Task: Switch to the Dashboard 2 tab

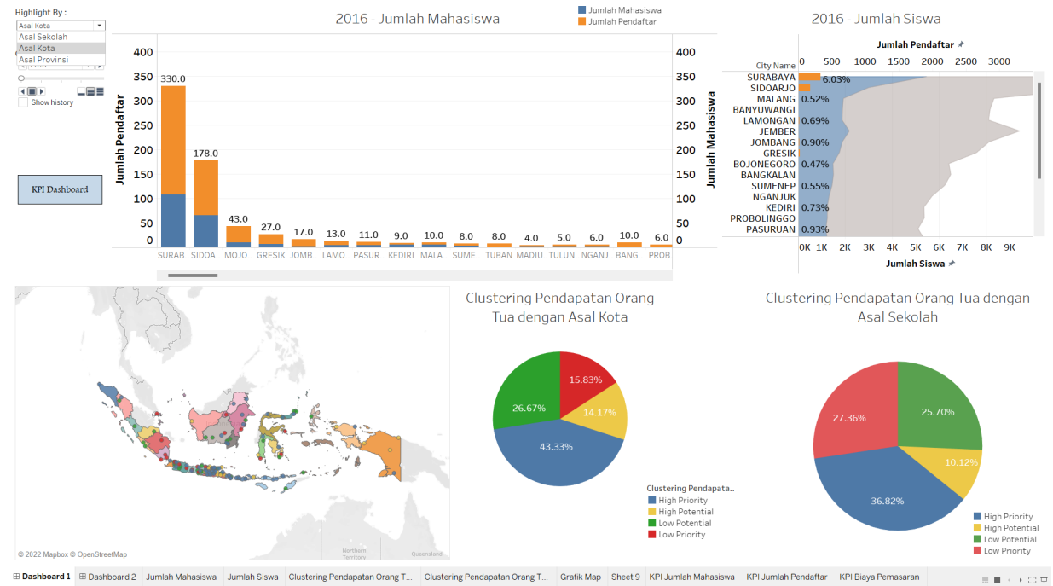Action: coord(107,577)
